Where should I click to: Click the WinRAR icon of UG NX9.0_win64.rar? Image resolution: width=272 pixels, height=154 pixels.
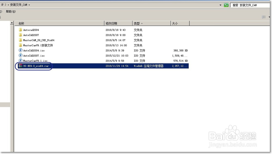[x=20, y=66]
